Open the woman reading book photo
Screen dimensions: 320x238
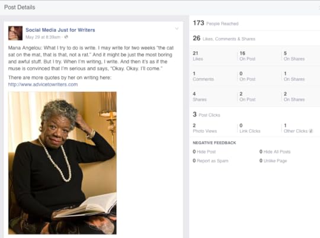pyautogui.click(x=62, y=163)
